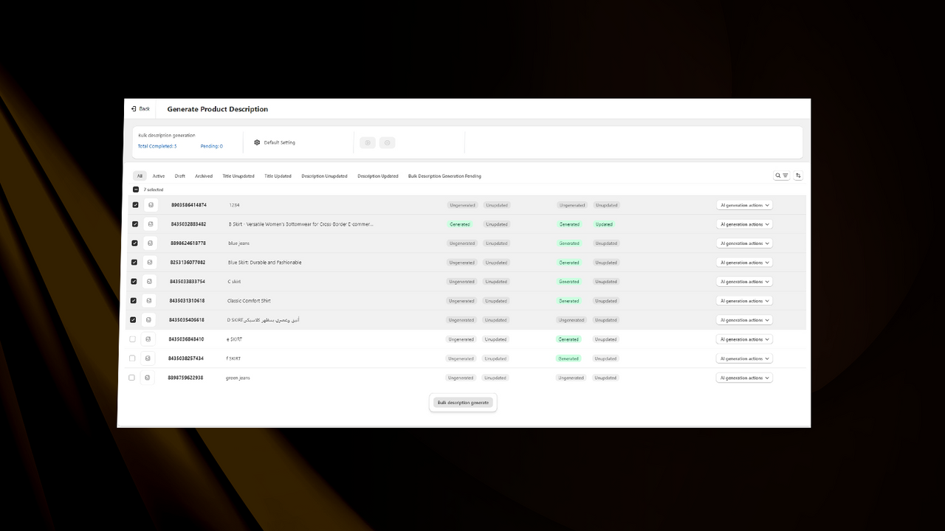This screenshot has height=531, width=945.
Task: Click product image icon for blue jeans
Action: point(151,243)
